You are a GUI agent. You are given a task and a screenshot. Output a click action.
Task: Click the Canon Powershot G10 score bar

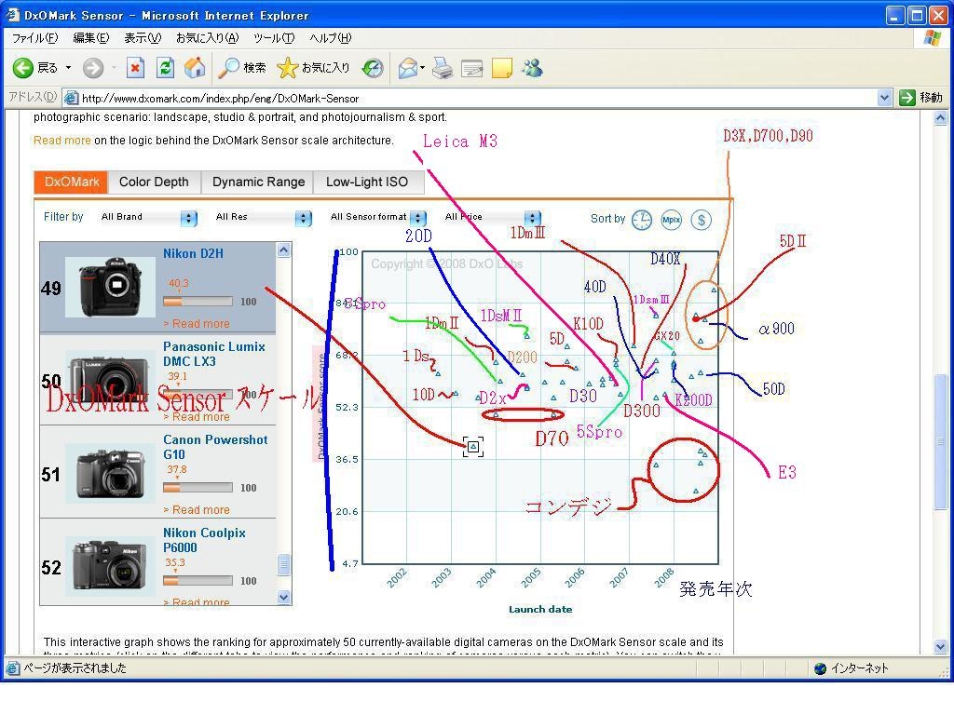click(x=198, y=487)
